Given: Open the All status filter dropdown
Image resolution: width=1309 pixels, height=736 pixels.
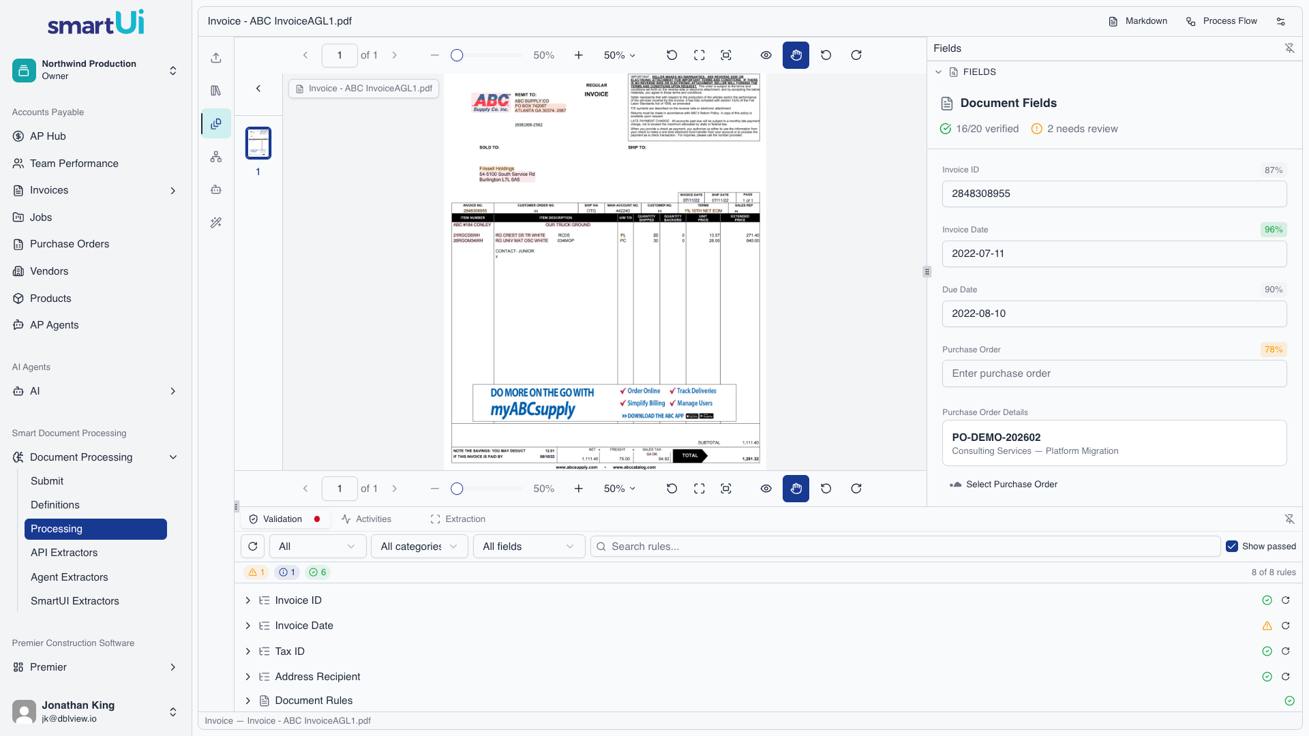Looking at the screenshot, I should pos(318,547).
